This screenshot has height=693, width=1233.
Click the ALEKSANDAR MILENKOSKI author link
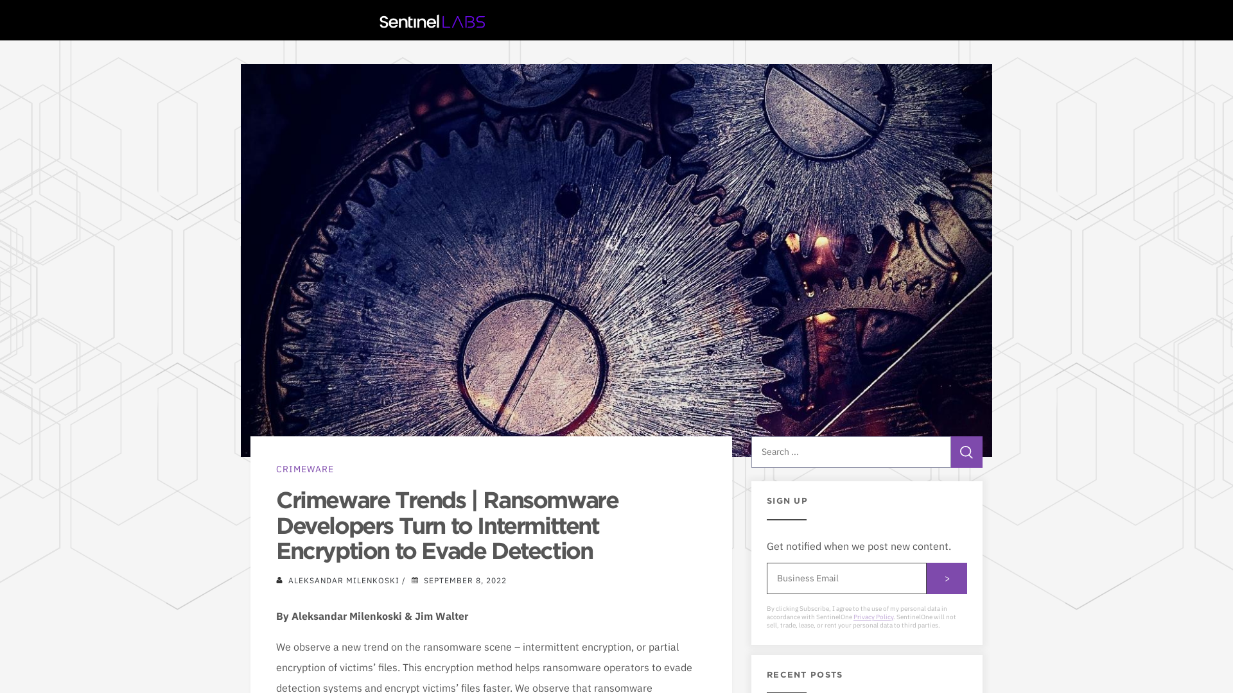pos(343,580)
